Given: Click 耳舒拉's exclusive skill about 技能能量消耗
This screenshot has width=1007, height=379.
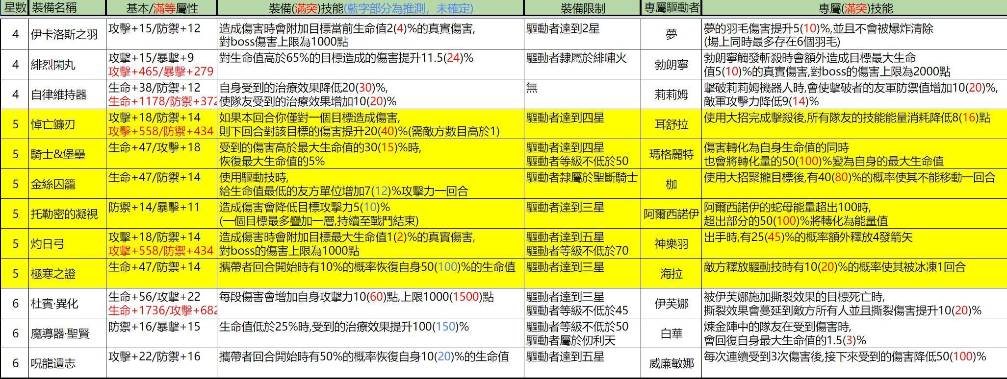Looking at the screenshot, I should point(854,124).
